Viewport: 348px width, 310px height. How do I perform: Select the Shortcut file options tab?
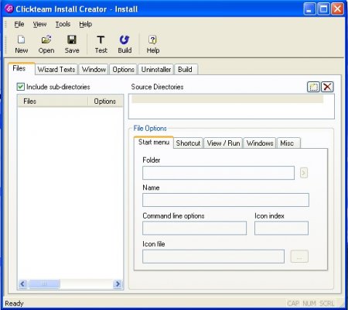[188, 143]
